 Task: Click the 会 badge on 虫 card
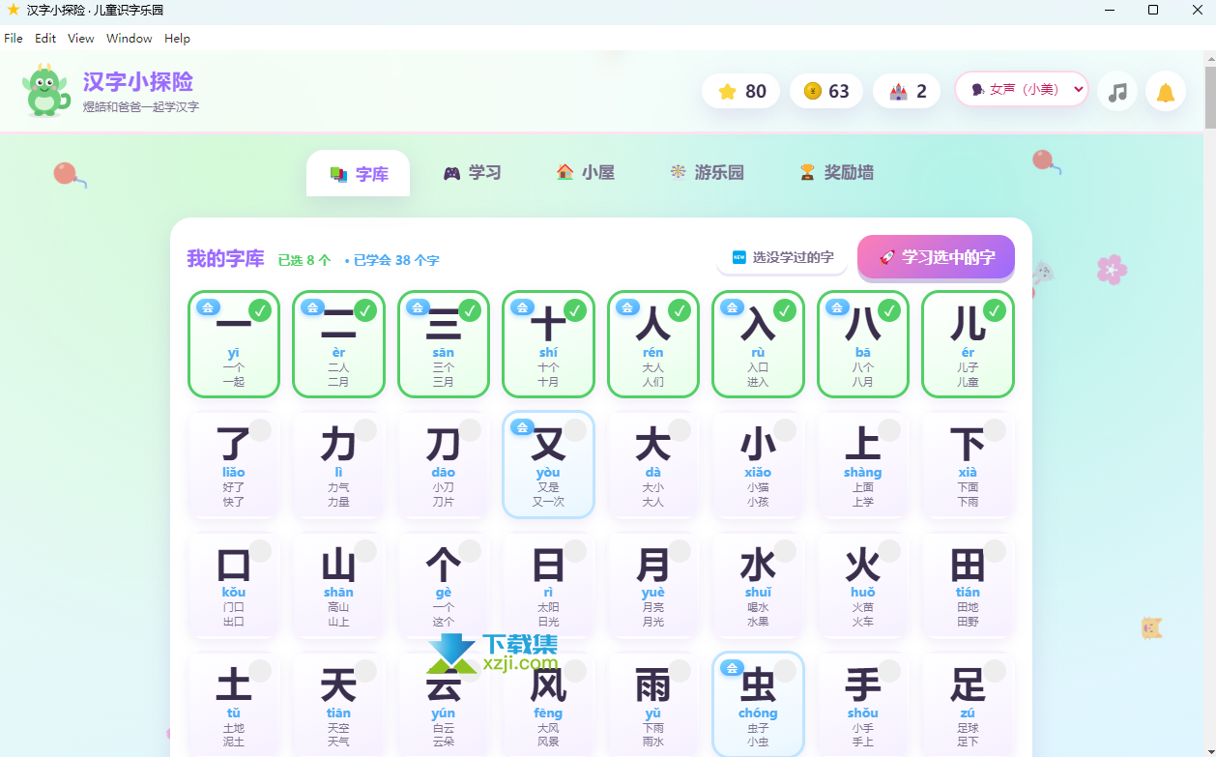pyautogui.click(x=733, y=667)
